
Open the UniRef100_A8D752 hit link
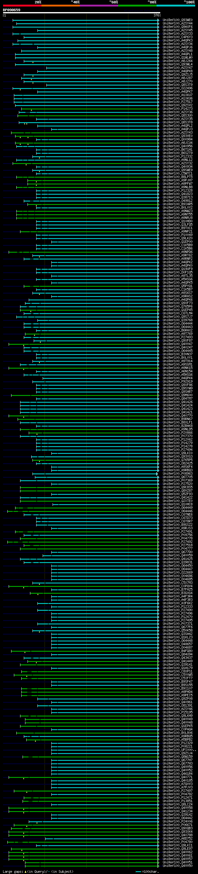pyautogui.click(x=178, y=838)
